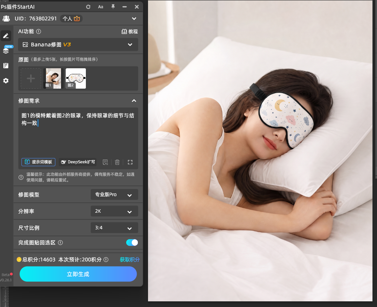Screen dimensions: 377x307
Task: Click the refresh icon in plugin title bar
Action: (88, 7)
